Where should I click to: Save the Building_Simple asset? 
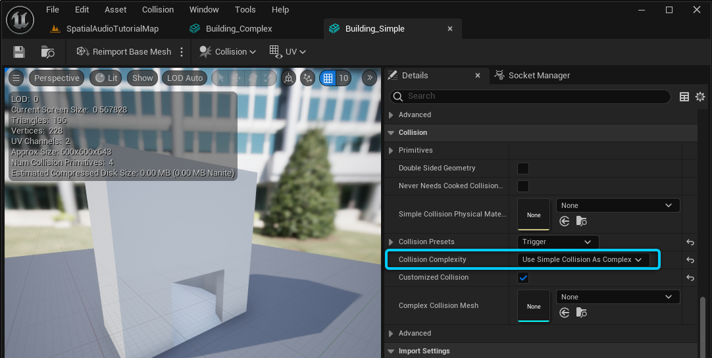click(19, 51)
